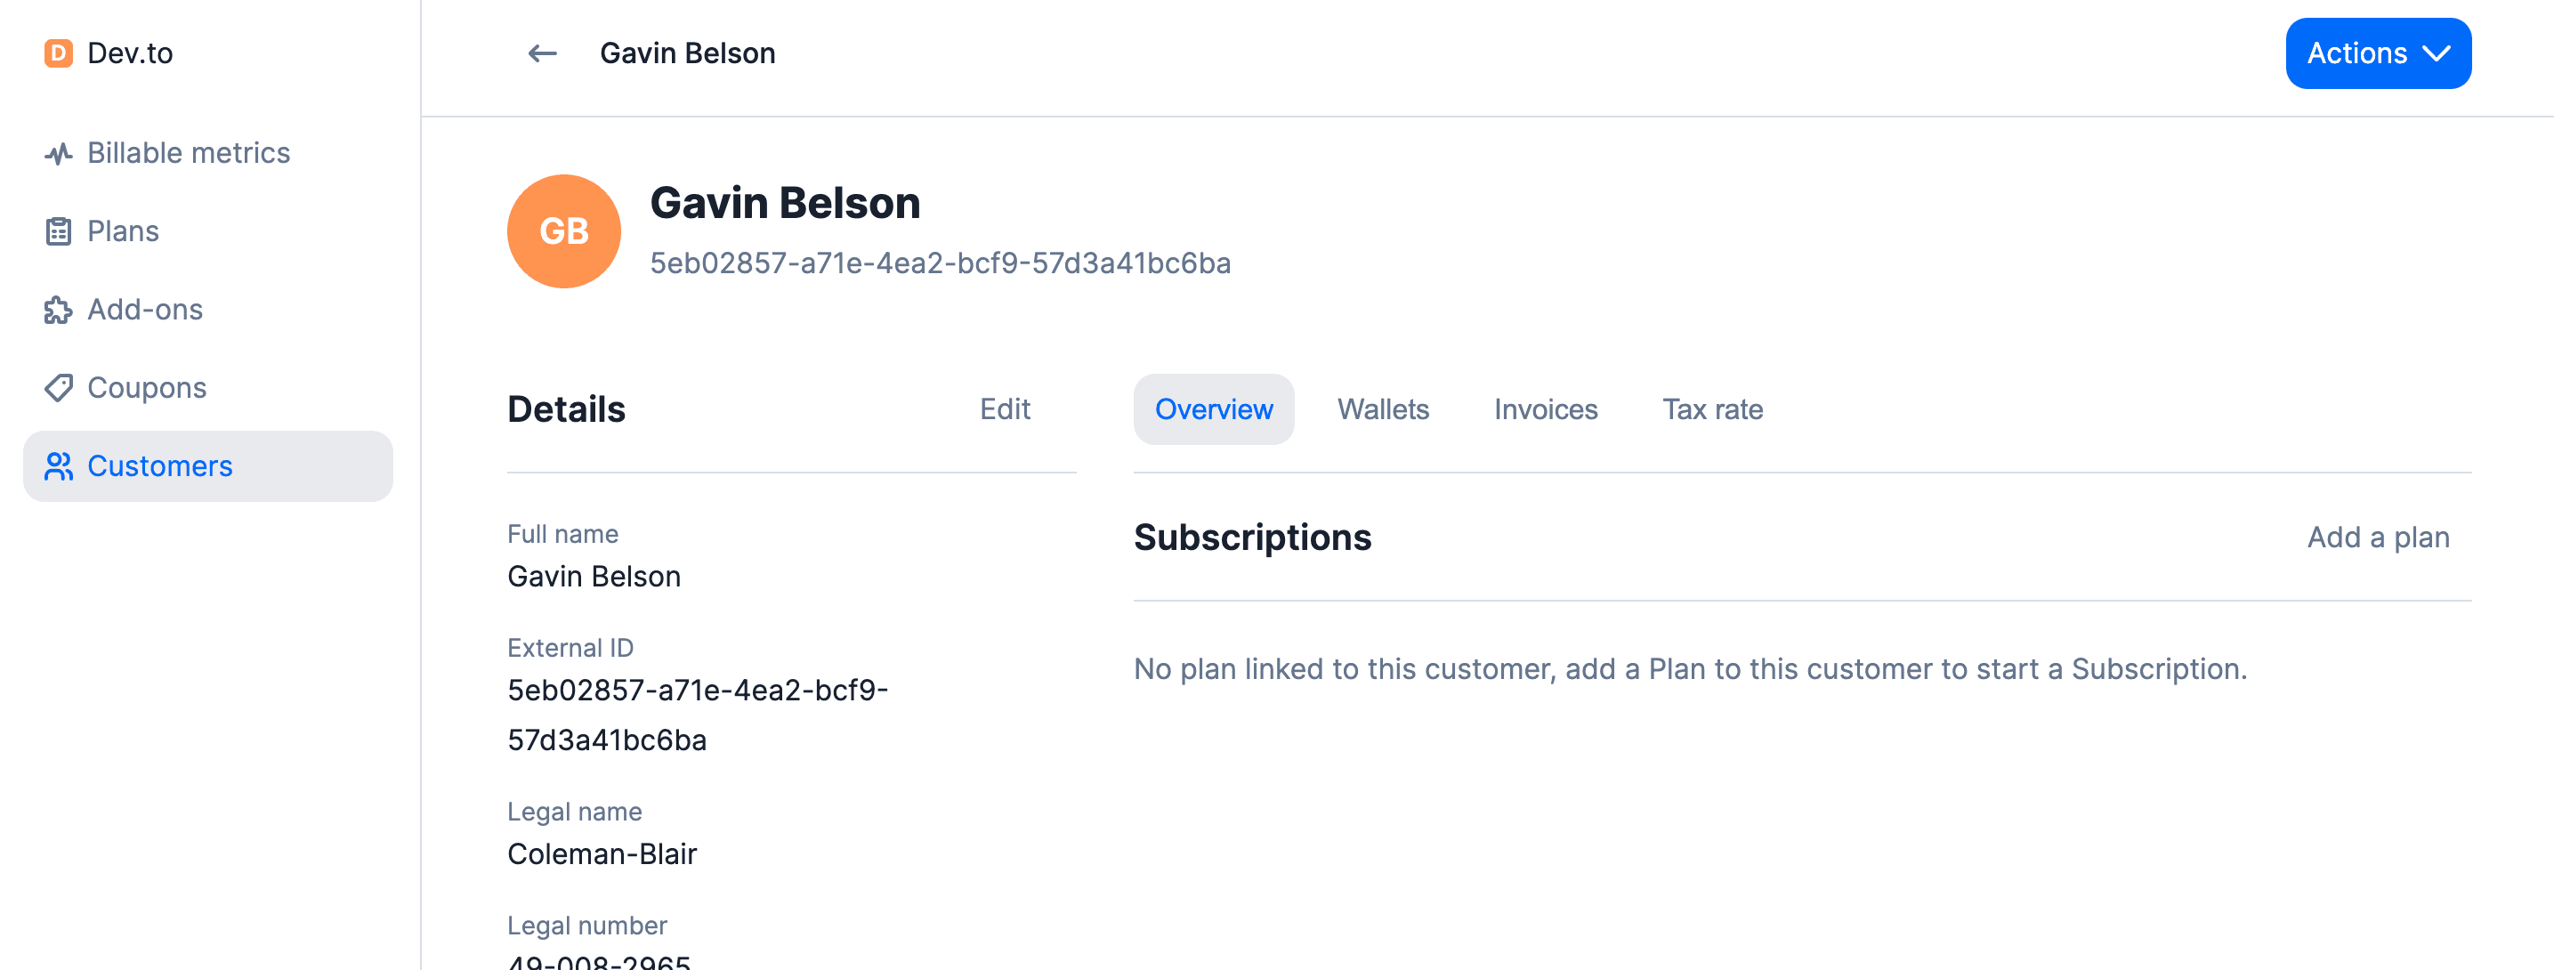Expand the Actions chevron arrow

click(2436, 53)
